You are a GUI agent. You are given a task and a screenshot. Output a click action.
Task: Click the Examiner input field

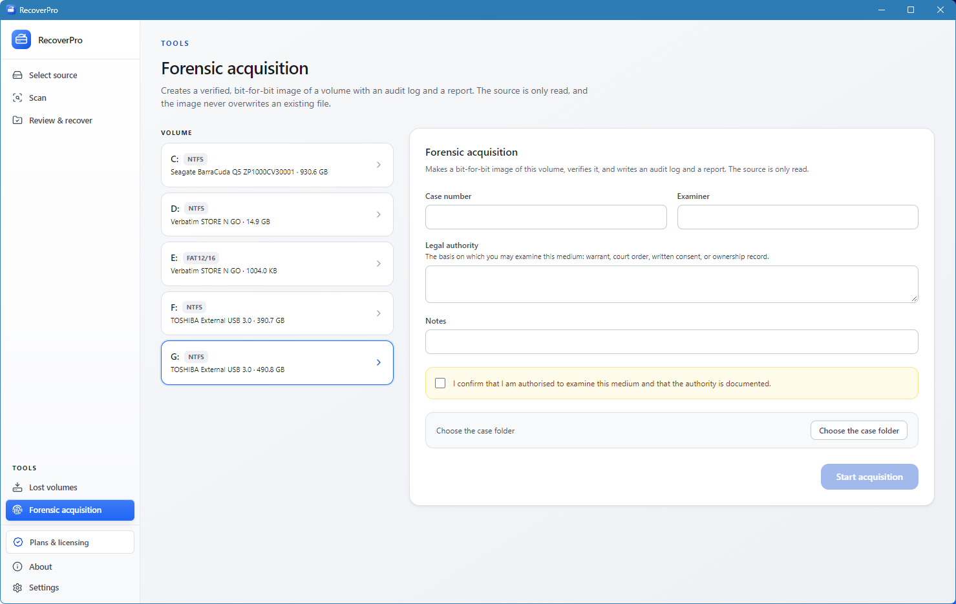[798, 217]
